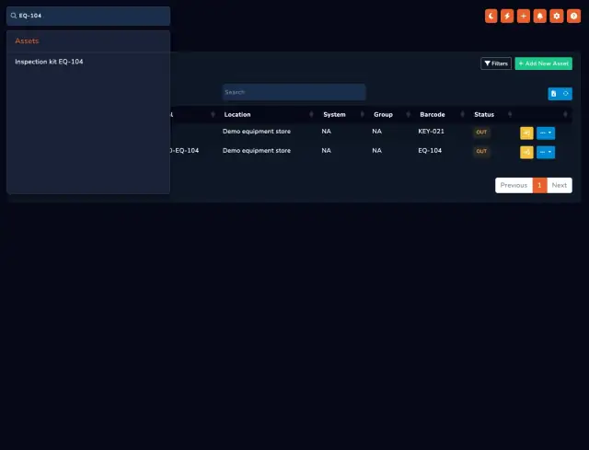Export table using the blue file icon

[554, 94]
